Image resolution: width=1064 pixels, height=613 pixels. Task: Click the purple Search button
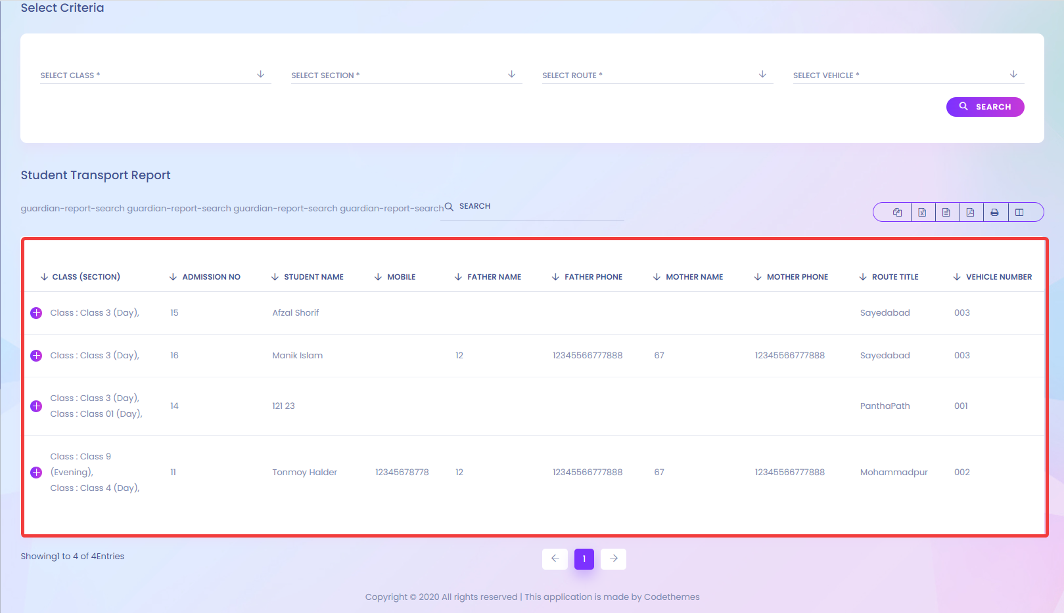(x=985, y=107)
